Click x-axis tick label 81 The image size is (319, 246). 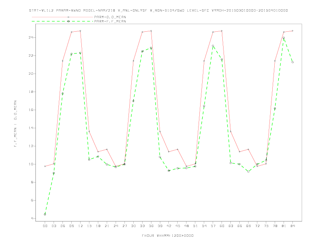click(284, 226)
